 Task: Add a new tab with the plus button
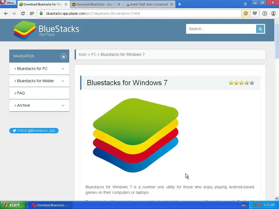pos(180,4)
